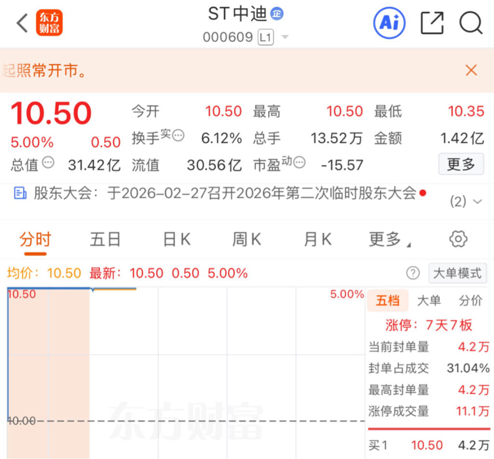Tap the 涨停成交量 11.1万 row
494x459 pixels.
tap(429, 411)
